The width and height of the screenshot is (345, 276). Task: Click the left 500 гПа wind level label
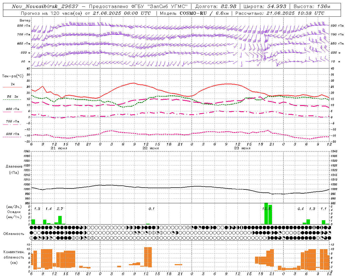(x=24, y=26)
